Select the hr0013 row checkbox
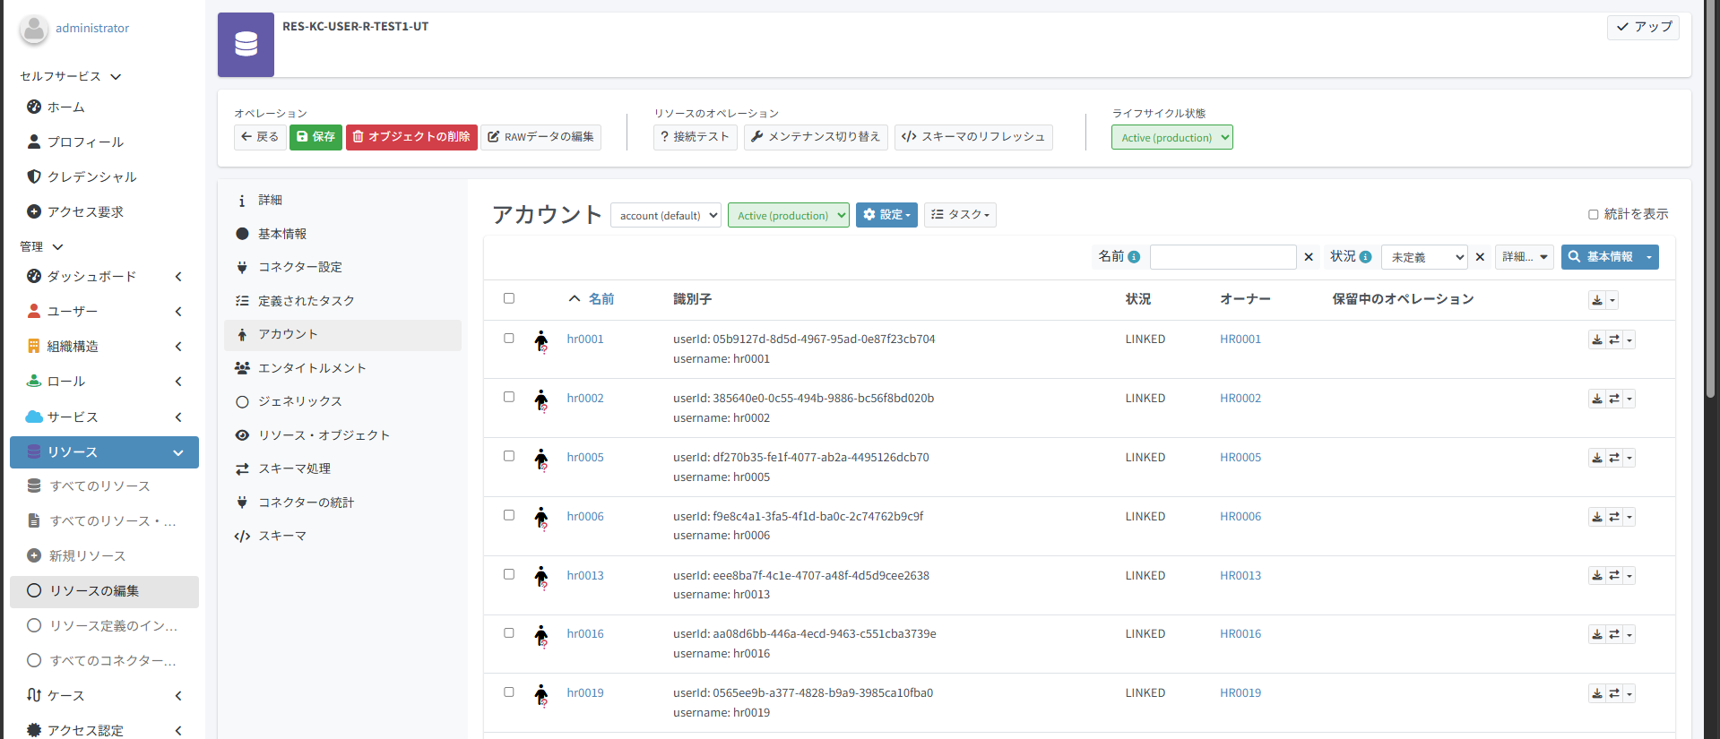Image resolution: width=1720 pixels, height=739 pixels. pyautogui.click(x=509, y=574)
